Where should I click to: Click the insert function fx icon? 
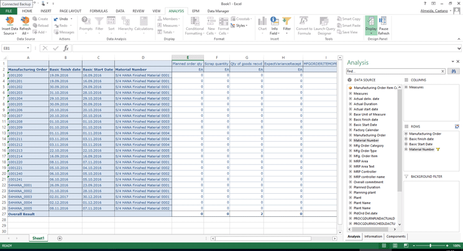coord(66,48)
